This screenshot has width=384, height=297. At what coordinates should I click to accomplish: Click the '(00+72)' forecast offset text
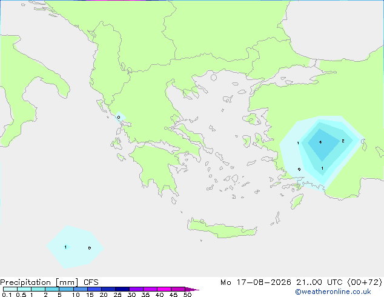(x=365, y=282)
